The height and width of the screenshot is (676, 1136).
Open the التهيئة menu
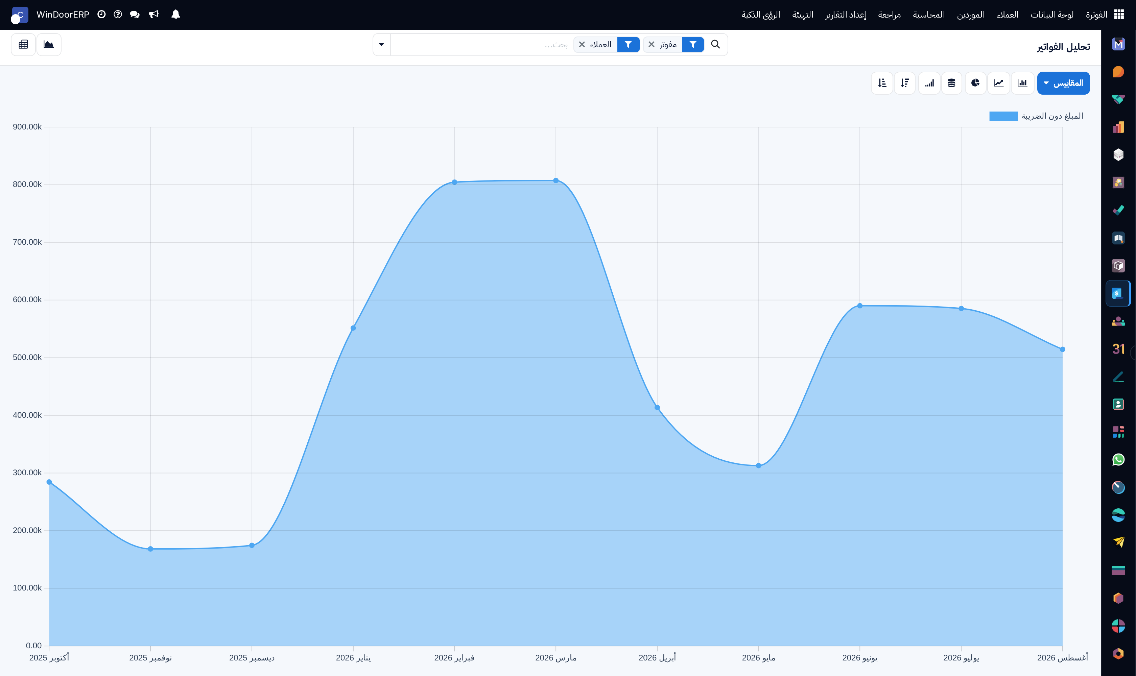click(x=802, y=15)
